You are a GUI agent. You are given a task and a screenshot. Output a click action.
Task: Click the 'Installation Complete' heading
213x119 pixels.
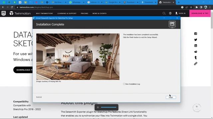pyautogui.click(x=50, y=24)
